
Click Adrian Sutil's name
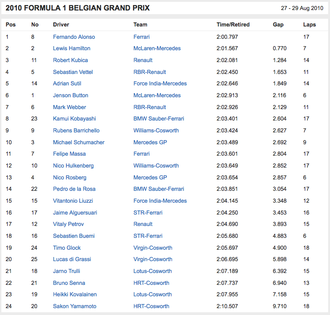(x=67, y=84)
